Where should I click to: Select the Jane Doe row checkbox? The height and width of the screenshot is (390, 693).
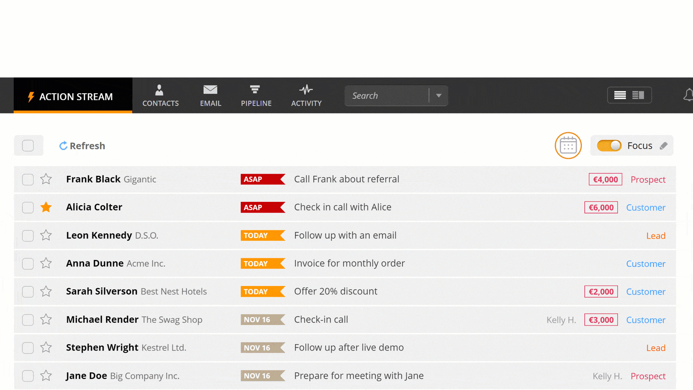pos(28,376)
